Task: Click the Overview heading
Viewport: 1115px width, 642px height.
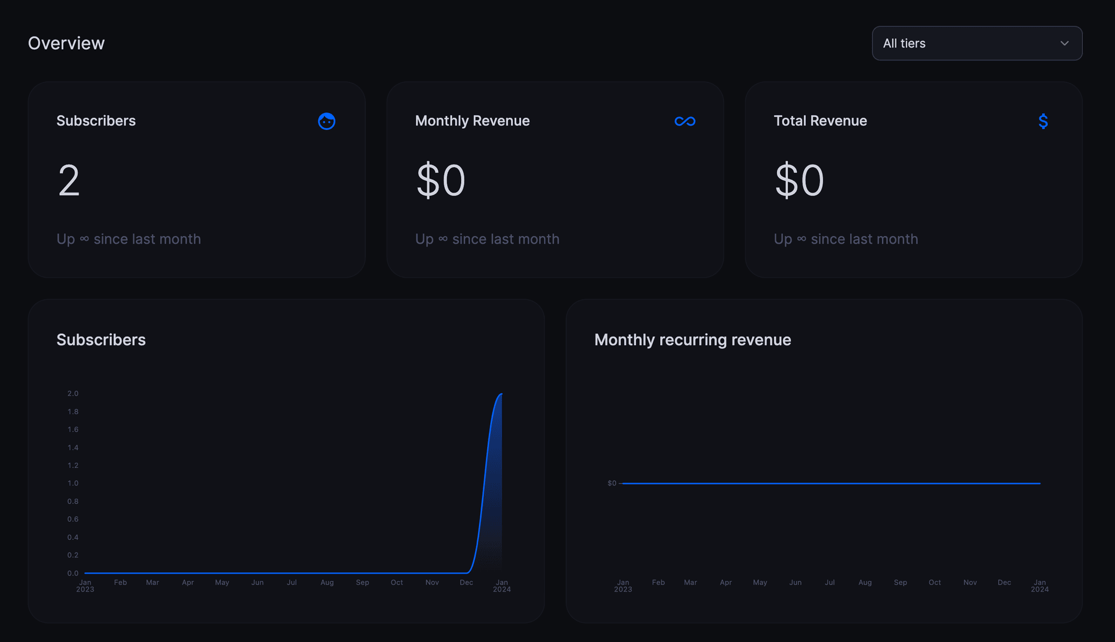Action: pyautogui.click(x=66, y=43)
